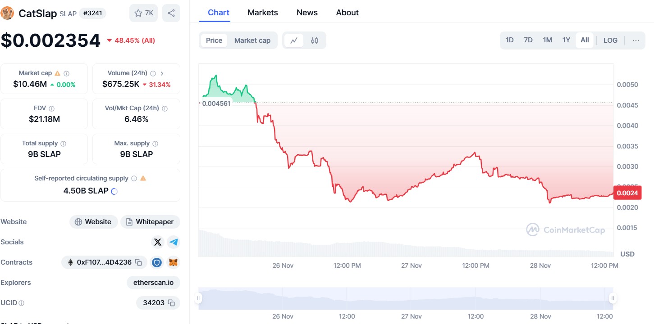Viewport: 654px width, 324px height.
Task: Click the 0.004561 opening price label
Action: pos(216,103)
